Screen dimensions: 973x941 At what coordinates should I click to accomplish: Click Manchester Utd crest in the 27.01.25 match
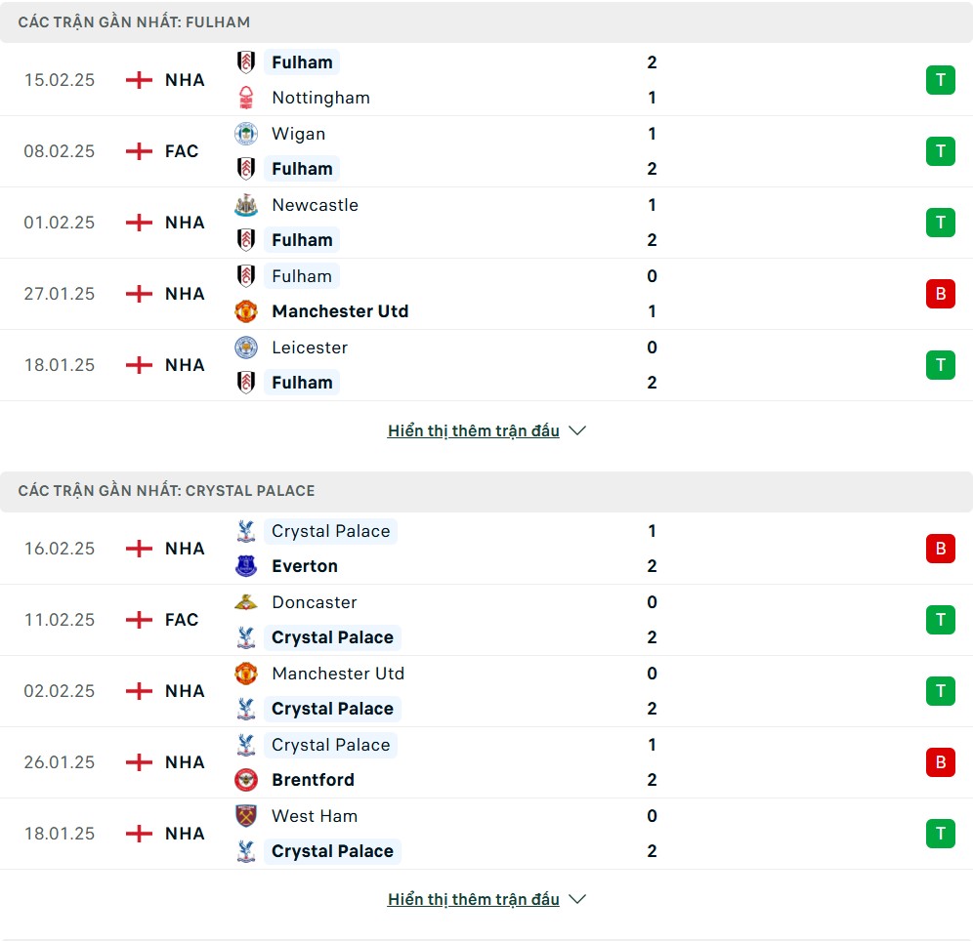tap(246, 311)
